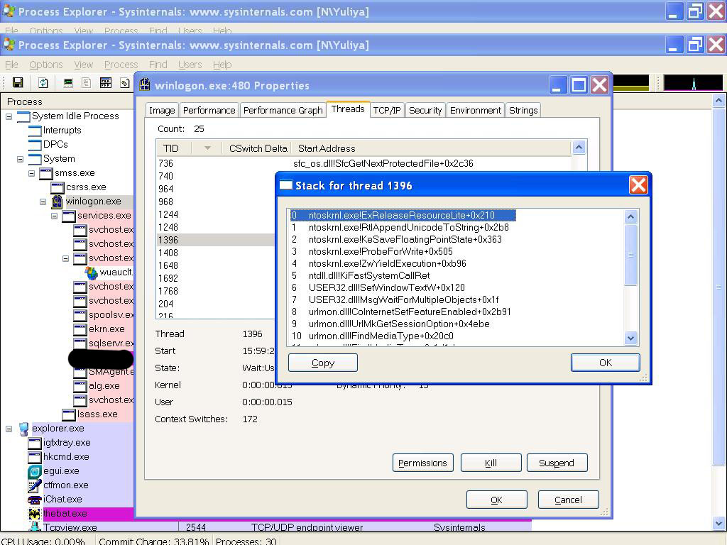
Task: Click the stack list scroll-down arrow
Action: click(x=630, y=338)
